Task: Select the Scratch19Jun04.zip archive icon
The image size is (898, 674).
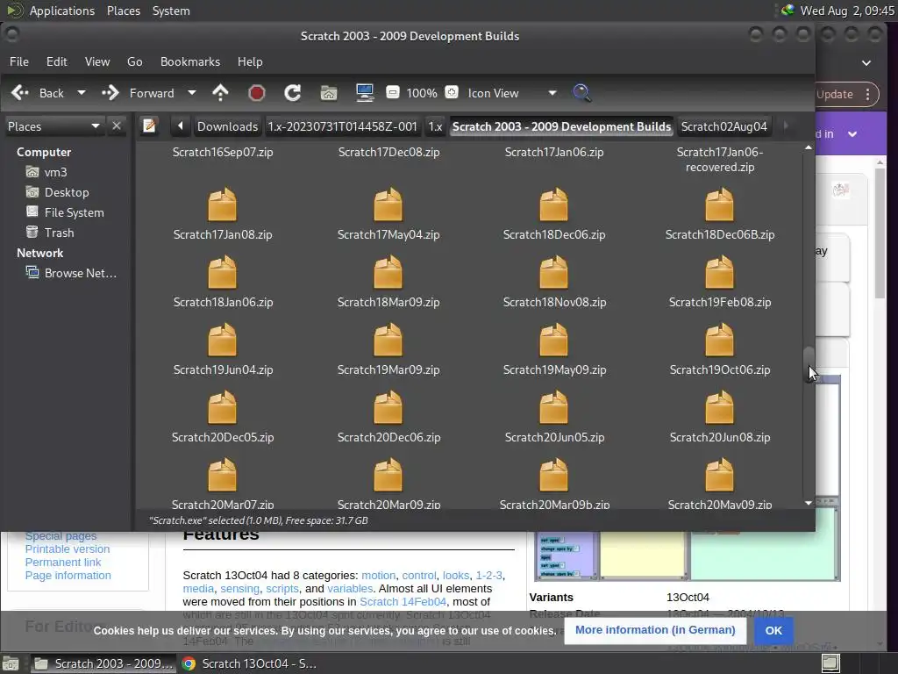Action: point(222,340)
